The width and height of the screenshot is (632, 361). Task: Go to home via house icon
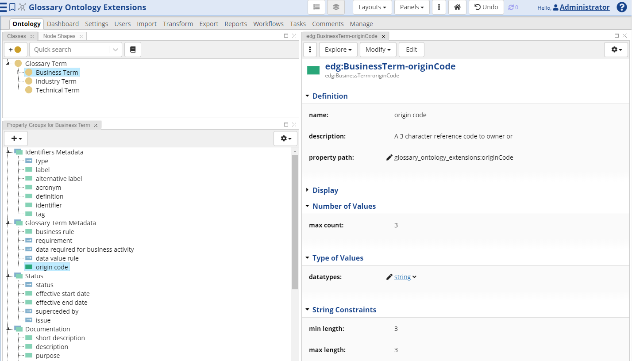(457, 7)
